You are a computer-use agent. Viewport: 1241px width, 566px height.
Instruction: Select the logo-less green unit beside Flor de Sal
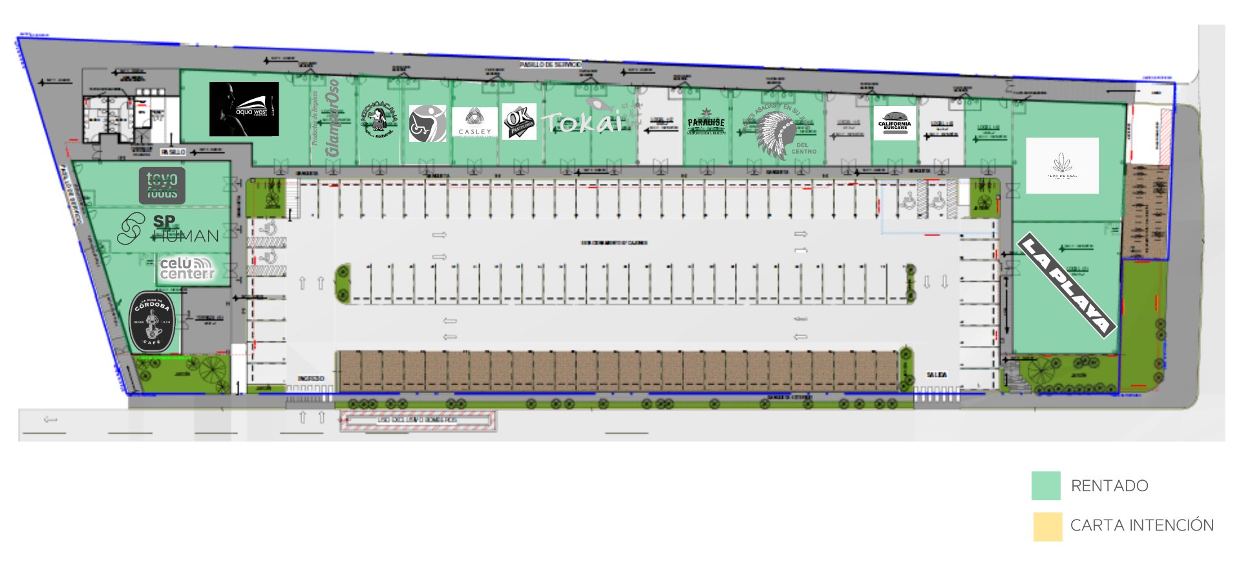coord(988,132)
